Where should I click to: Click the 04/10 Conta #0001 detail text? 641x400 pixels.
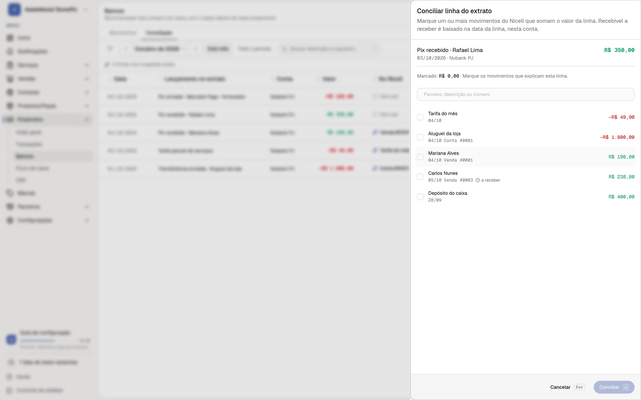[450, 140]
